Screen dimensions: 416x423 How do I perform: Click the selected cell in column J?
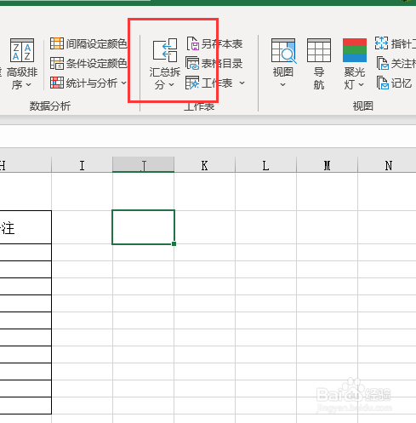[143, 227]
